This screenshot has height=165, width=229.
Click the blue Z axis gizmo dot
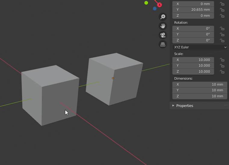(x=155, y=8)
